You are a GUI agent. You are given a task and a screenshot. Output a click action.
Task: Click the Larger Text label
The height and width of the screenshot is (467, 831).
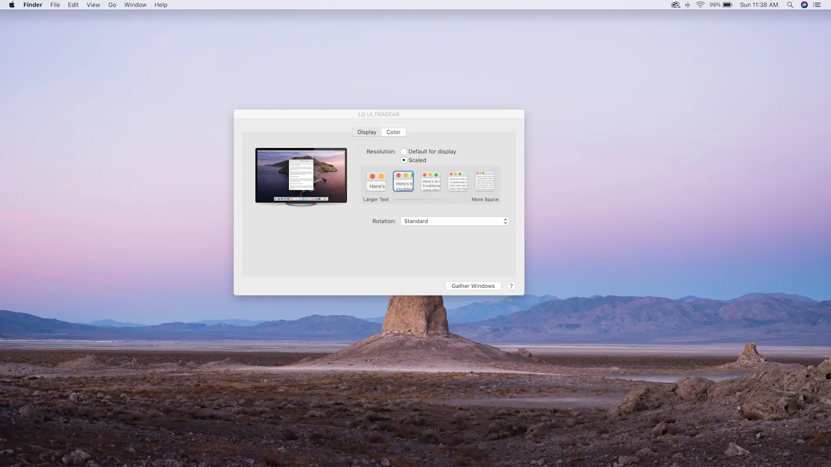(x=376, y=200)
